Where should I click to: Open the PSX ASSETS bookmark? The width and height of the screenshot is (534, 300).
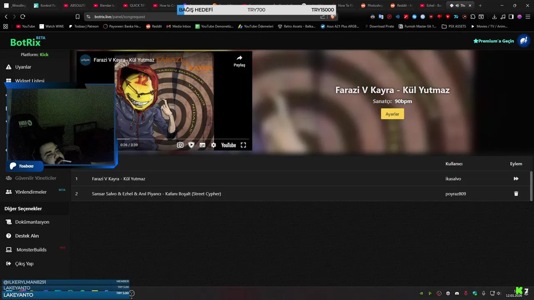[453, 26]
